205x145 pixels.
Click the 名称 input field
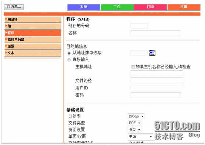155,33
